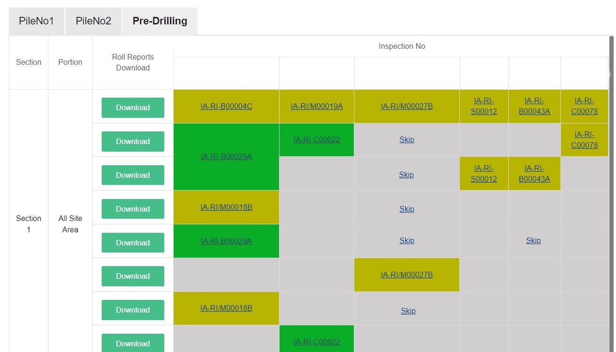Open first-row IA-RI-C00078 inspection link

point(584,106)
